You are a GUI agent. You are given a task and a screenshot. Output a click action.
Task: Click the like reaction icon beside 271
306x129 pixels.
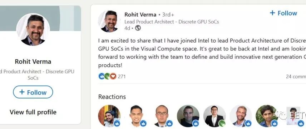coord(102,76)
